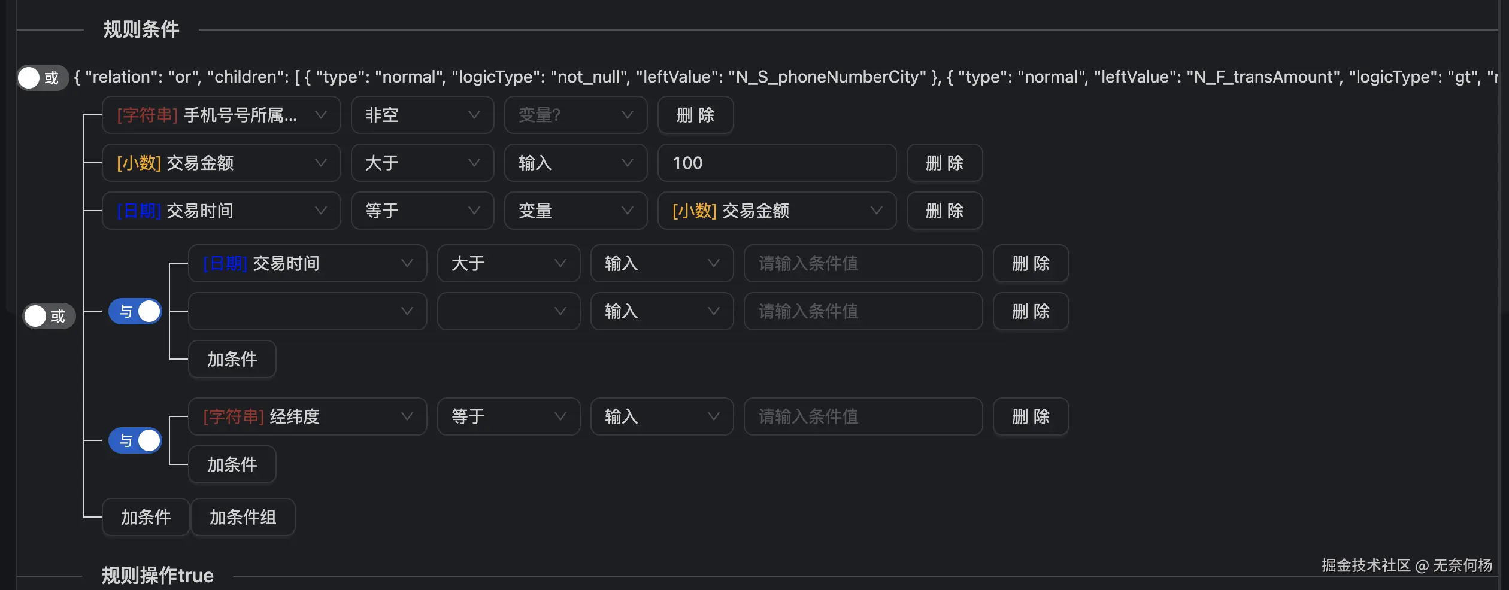The height and width of the screenshot is (590, 1509).
Task: Open the 变量? dropdown in the first row
Action: click(575, 115)
